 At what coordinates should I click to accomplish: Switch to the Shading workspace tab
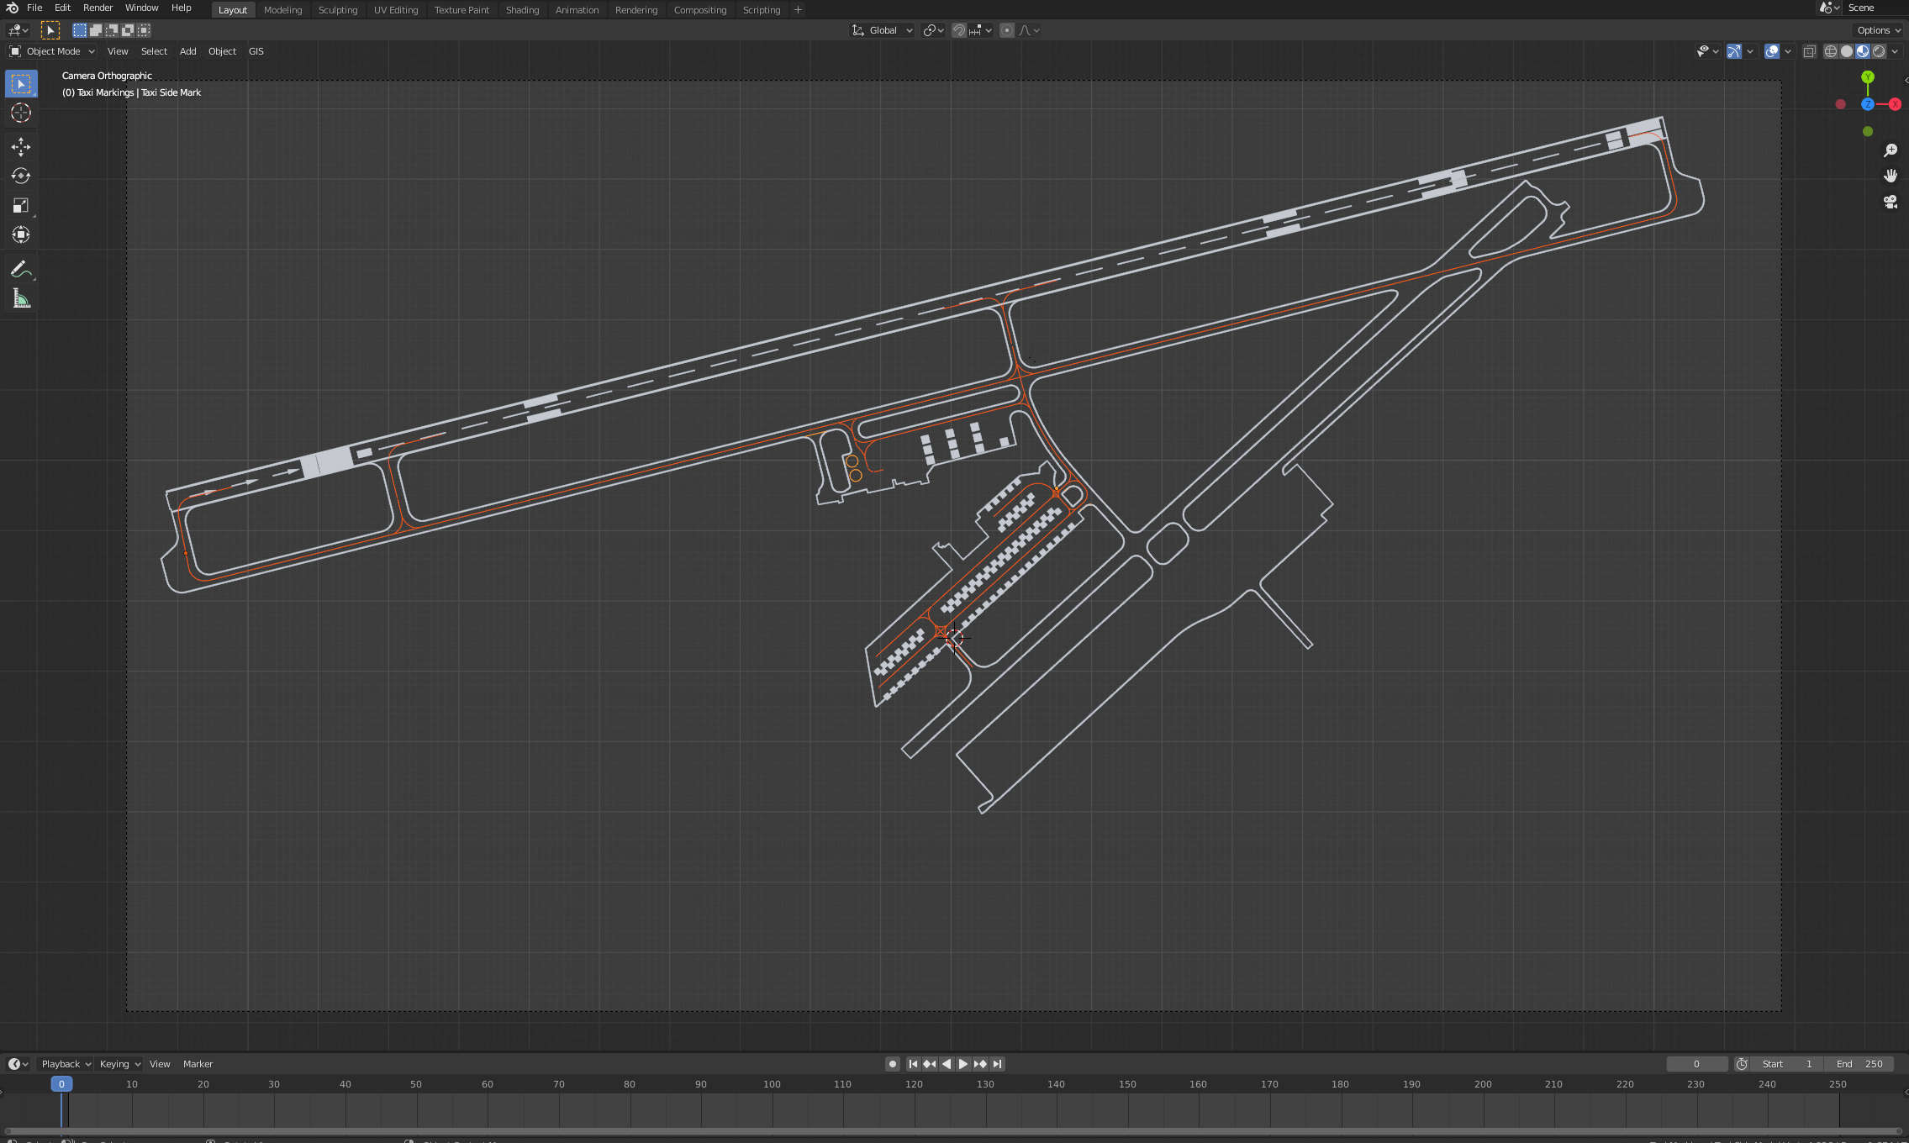[x=522, y=10]
